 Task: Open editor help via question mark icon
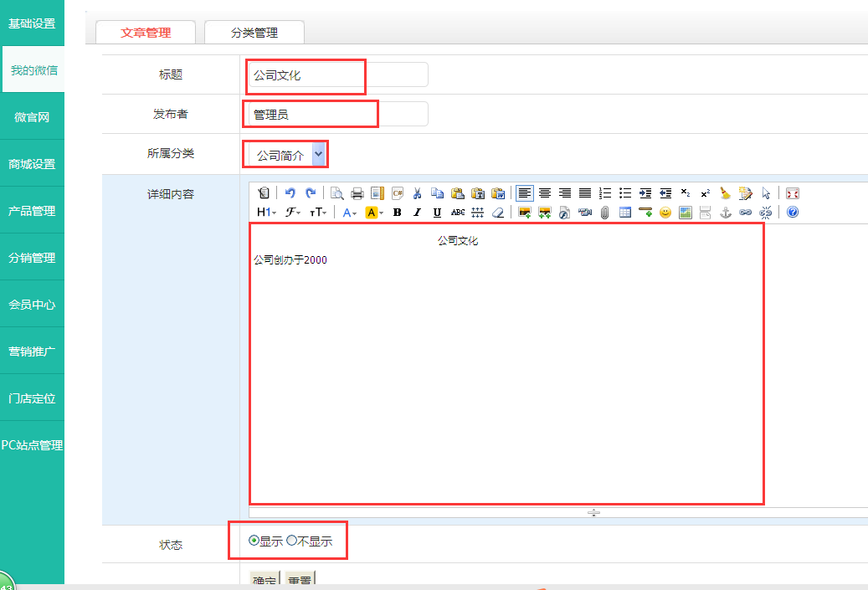point(792,213)
